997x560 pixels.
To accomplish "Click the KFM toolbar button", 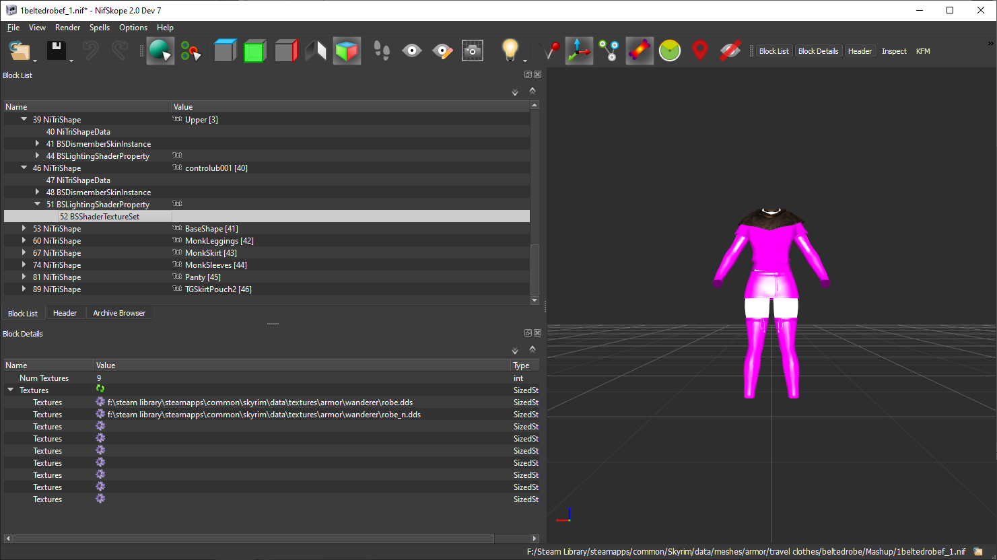I will (x=923, y=51).
